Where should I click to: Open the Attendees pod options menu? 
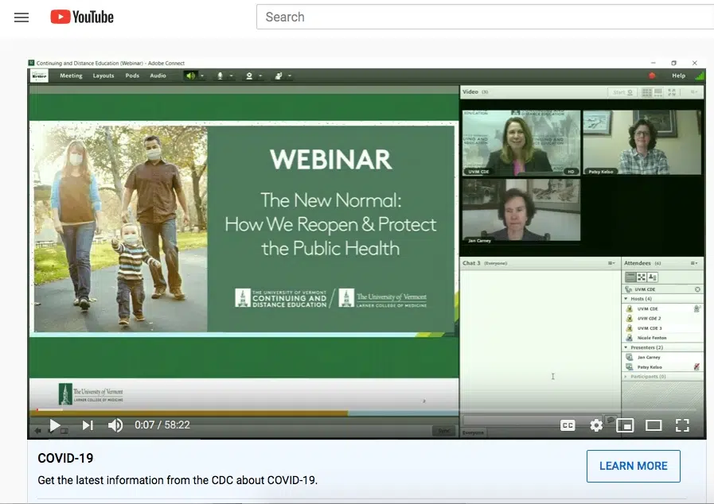(x=694, y=263)
